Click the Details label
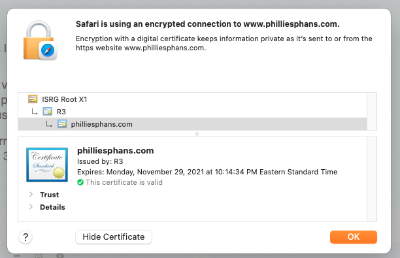This screenshot has height=258, width=400. pos(52,207)
